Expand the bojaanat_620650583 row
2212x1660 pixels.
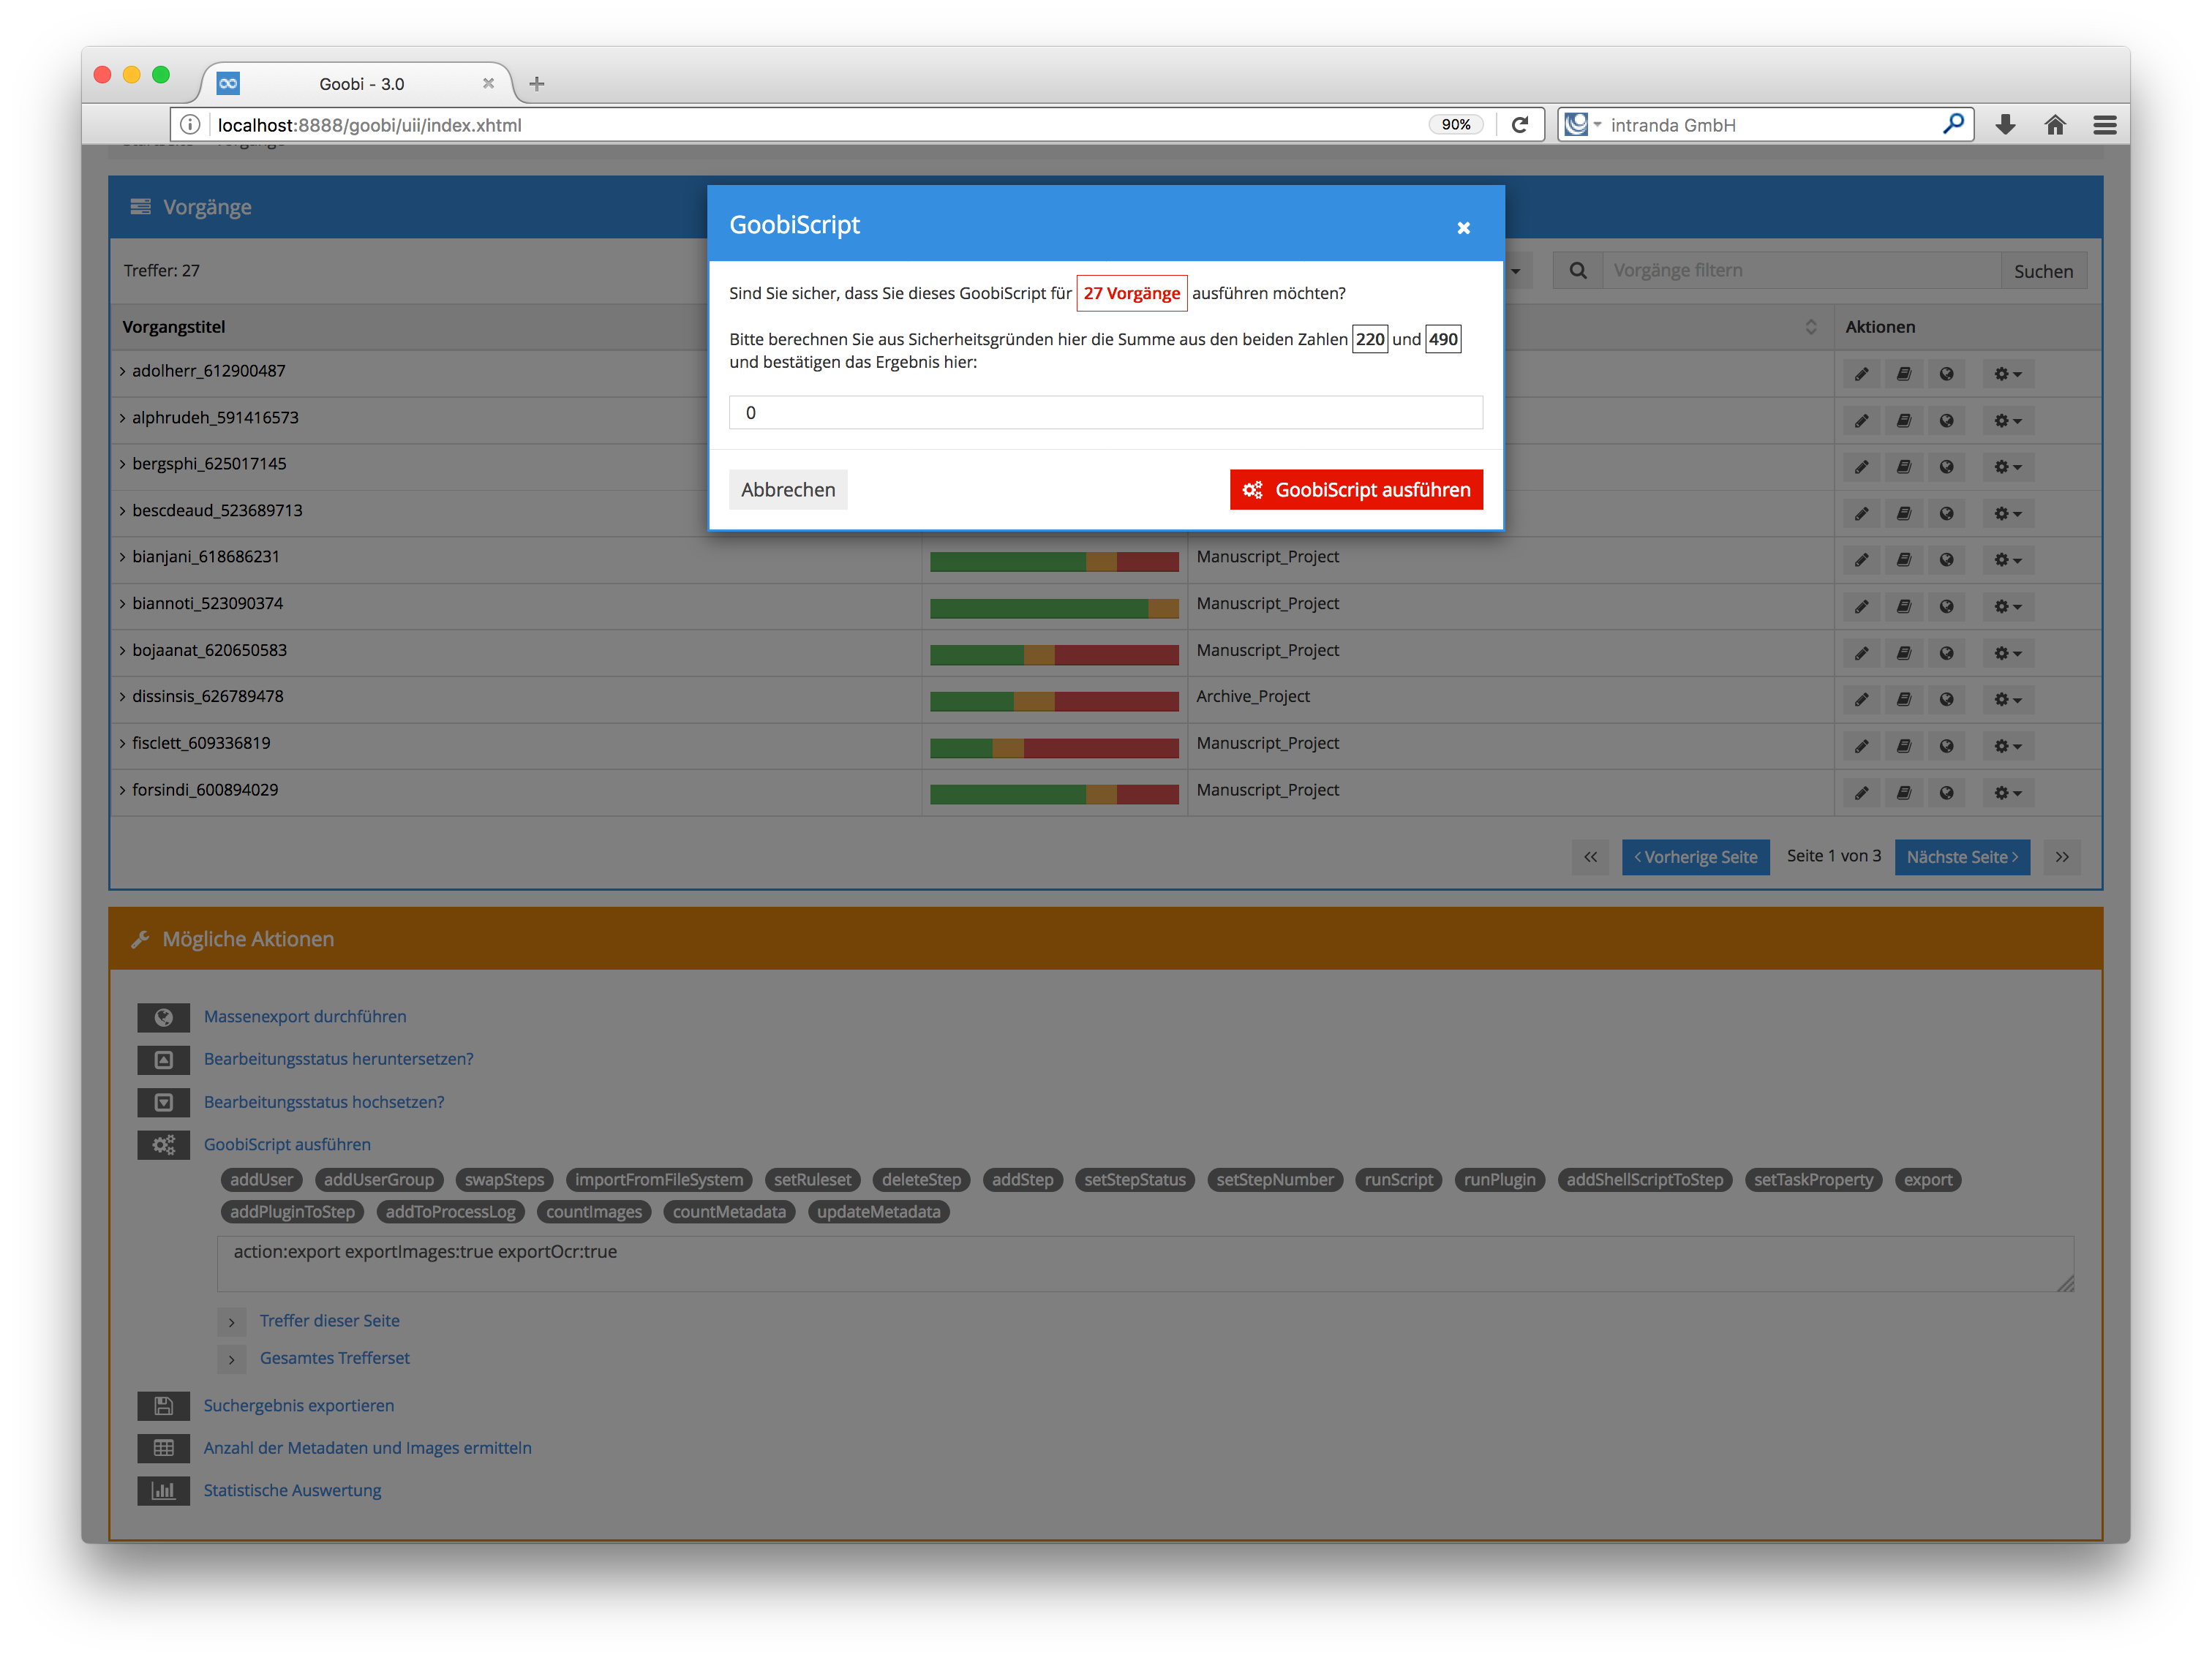123,651
